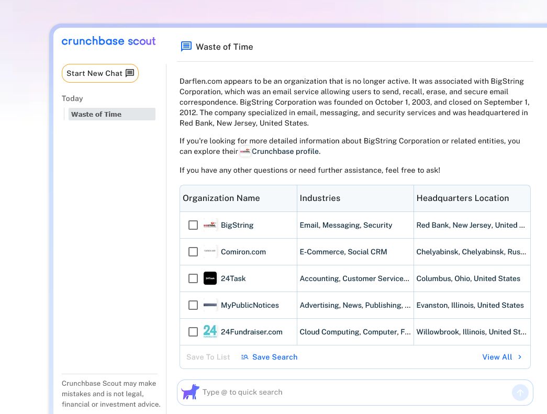Click the Willowbrook, Illinois location cell

[x=471, y=332]
